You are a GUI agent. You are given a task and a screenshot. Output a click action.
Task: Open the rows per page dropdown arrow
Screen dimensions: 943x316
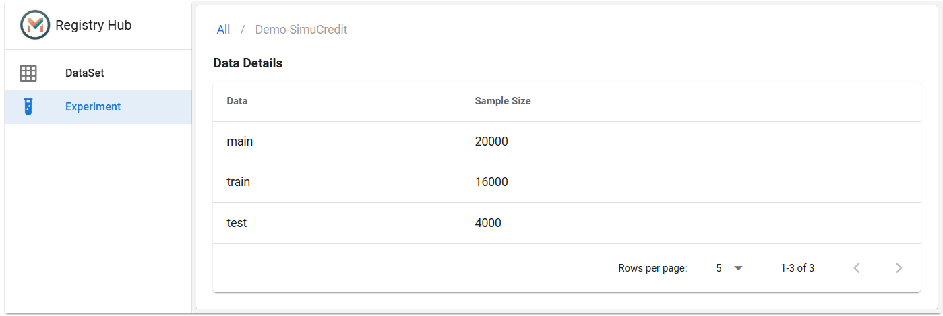(x=738, y=268)
